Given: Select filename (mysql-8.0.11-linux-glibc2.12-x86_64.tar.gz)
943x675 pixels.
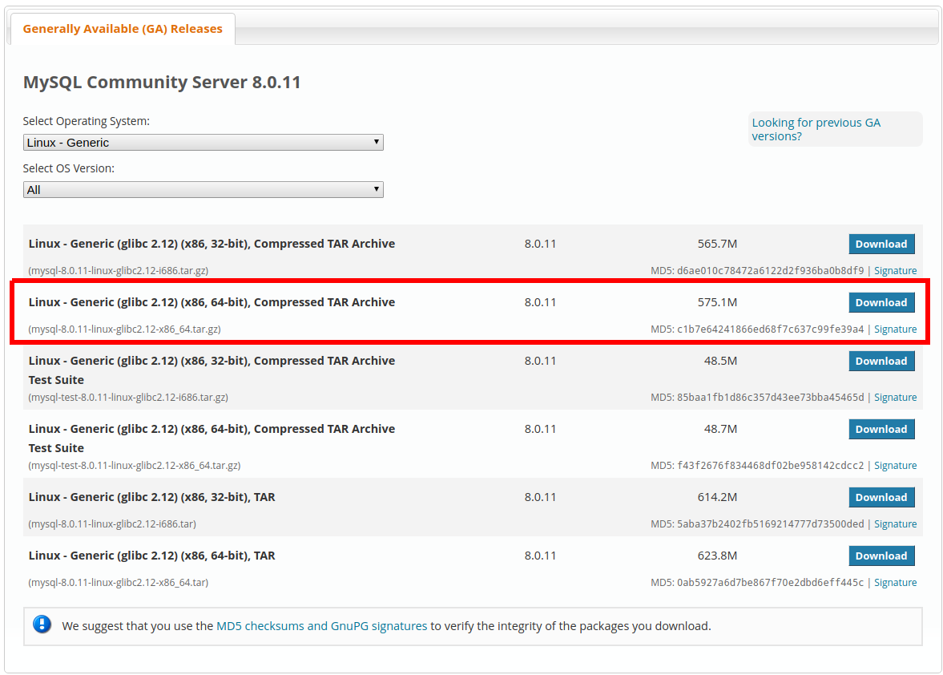Looking at the screenshot, I should click(x=124, y=329).
